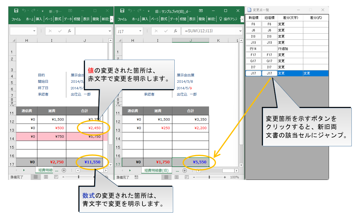Screen dimensions: 363x222
Task: Switch to Page Layout view in the old workbook
Action: pyautogui.click(x=176, y=177)
